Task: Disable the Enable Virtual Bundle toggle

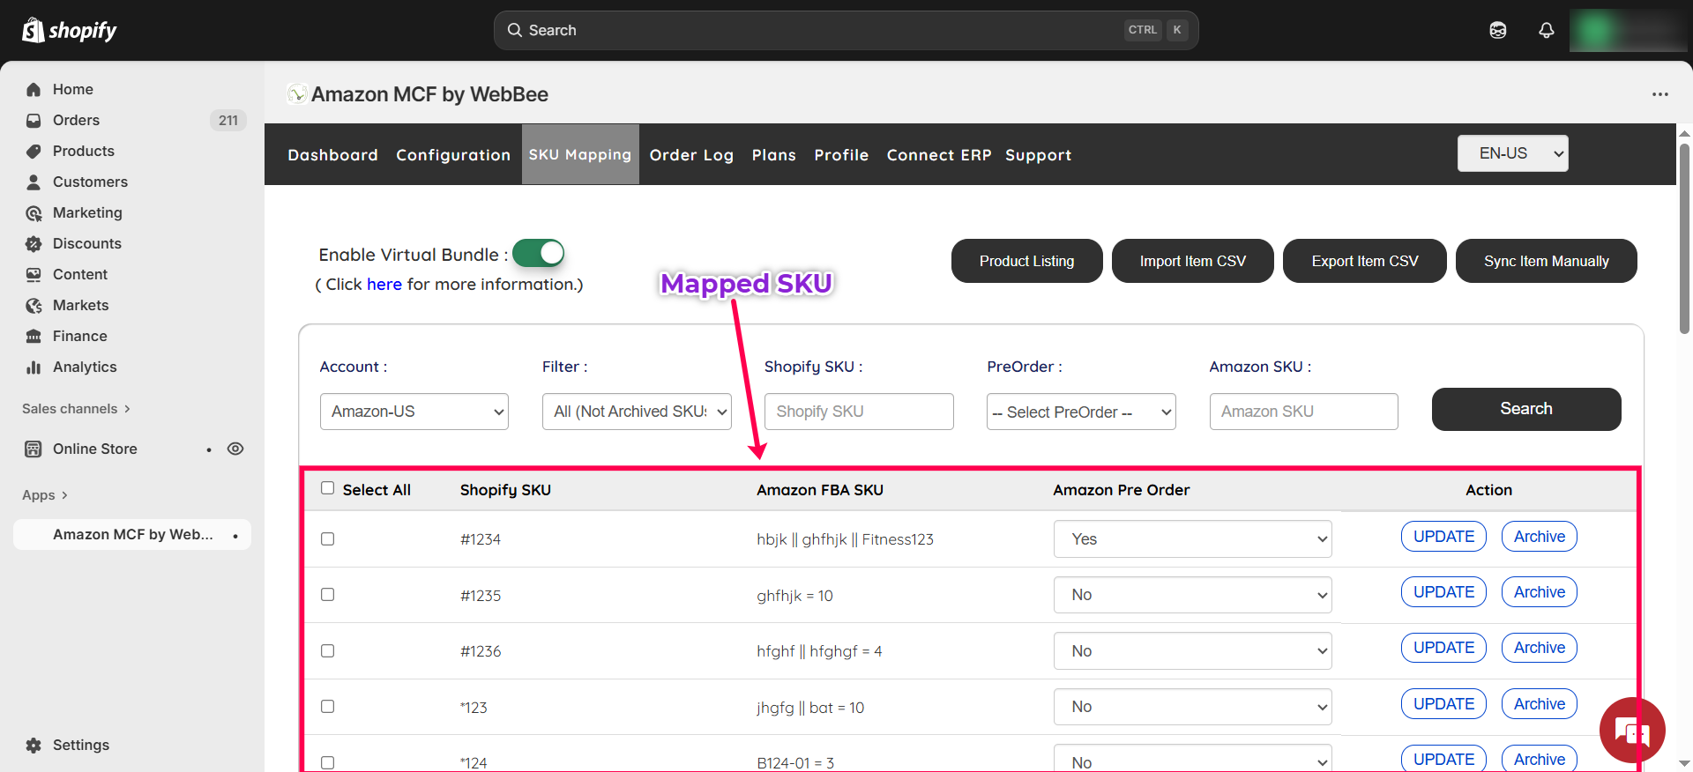Action: click(x=538, y=254)
